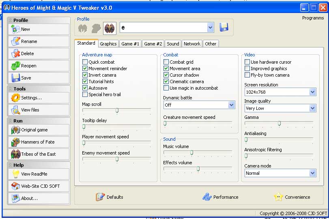Collapse the Profile sidebar section
This screenshot has width=329, height=219.
point(10,20)
